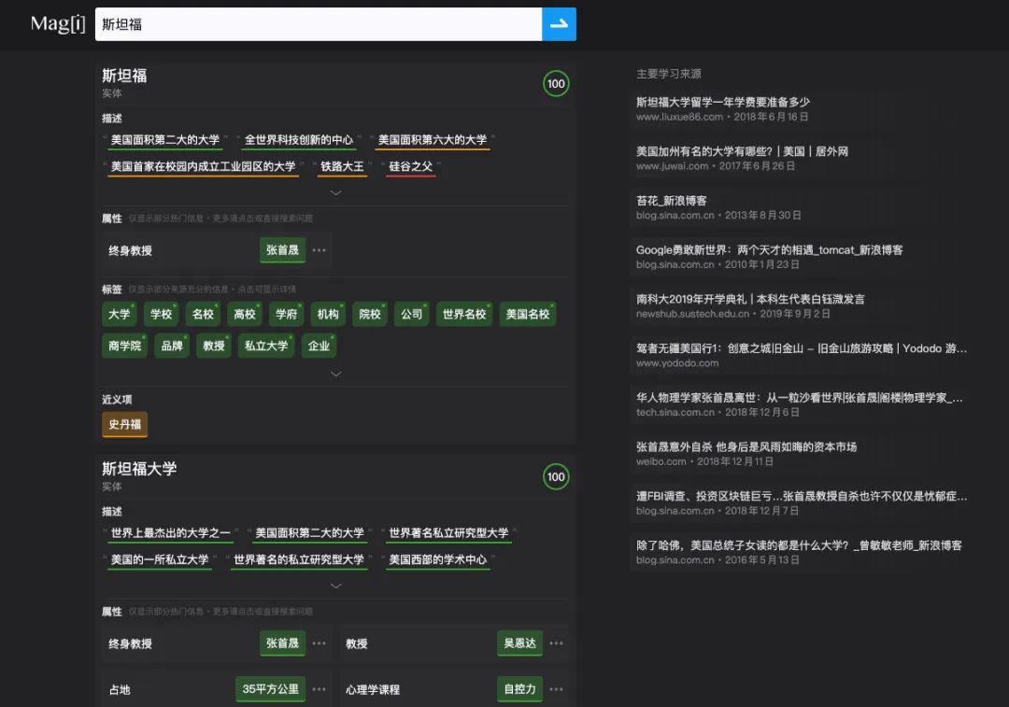1009x707 pixels.
Task: Open source 驾者无疆美国行1 article
Action: point(802,348)
